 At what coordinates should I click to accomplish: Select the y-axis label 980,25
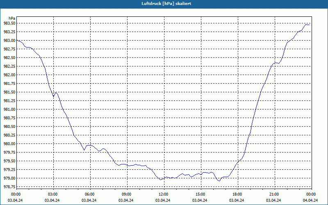pos(9,135)
